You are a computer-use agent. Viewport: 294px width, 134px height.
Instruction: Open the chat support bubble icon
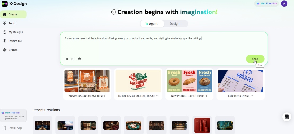tap(287, 117)
